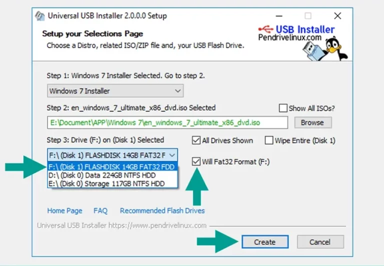Click the Universal USB Installer pendrivelinux.com footer text
This screenshot has width=384, height=266.
click(121, 226)
